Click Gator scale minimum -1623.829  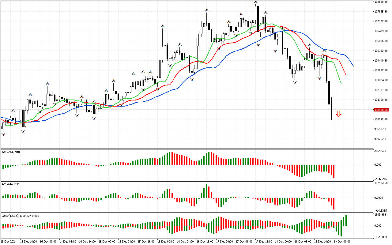(x=381, y=237)
